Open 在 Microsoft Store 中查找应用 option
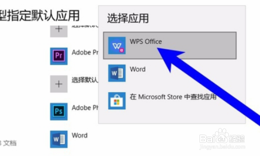This screenshot has width=260, height=156. point(170,101)
